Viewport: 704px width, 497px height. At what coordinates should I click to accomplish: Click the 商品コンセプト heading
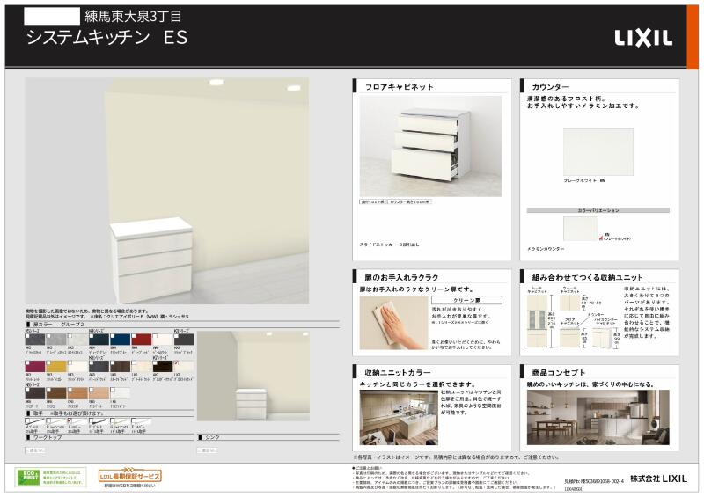559,373
